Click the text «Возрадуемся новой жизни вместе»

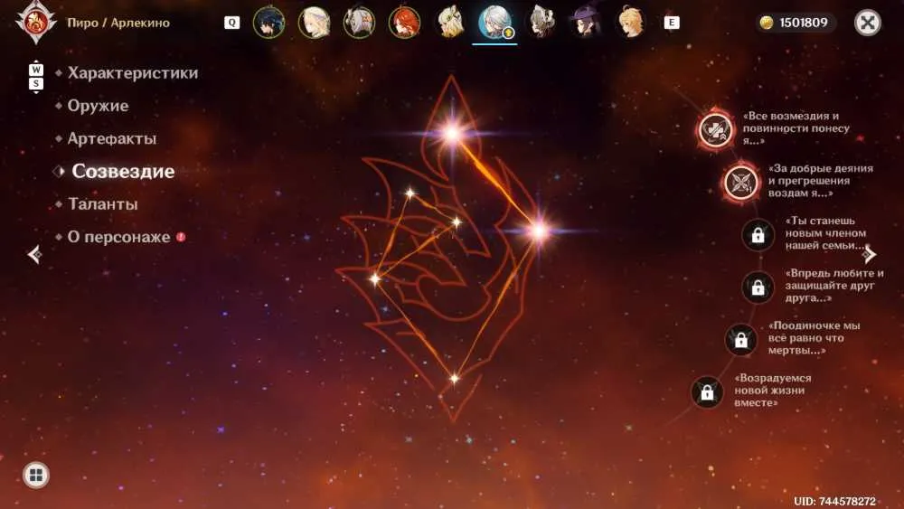[x=773, y=391]
